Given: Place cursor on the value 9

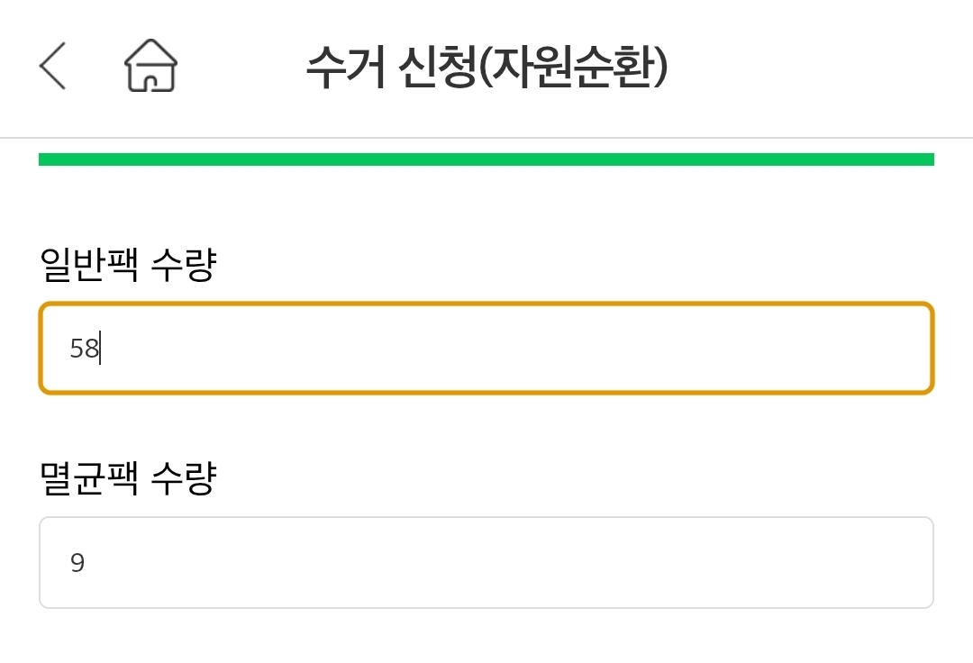Looking at the screenshot, I should [77, 564].
